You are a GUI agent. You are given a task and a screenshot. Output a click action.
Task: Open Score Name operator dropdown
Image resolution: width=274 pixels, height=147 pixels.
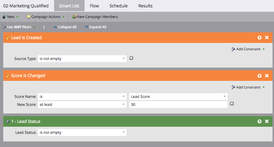click(82, 97)
